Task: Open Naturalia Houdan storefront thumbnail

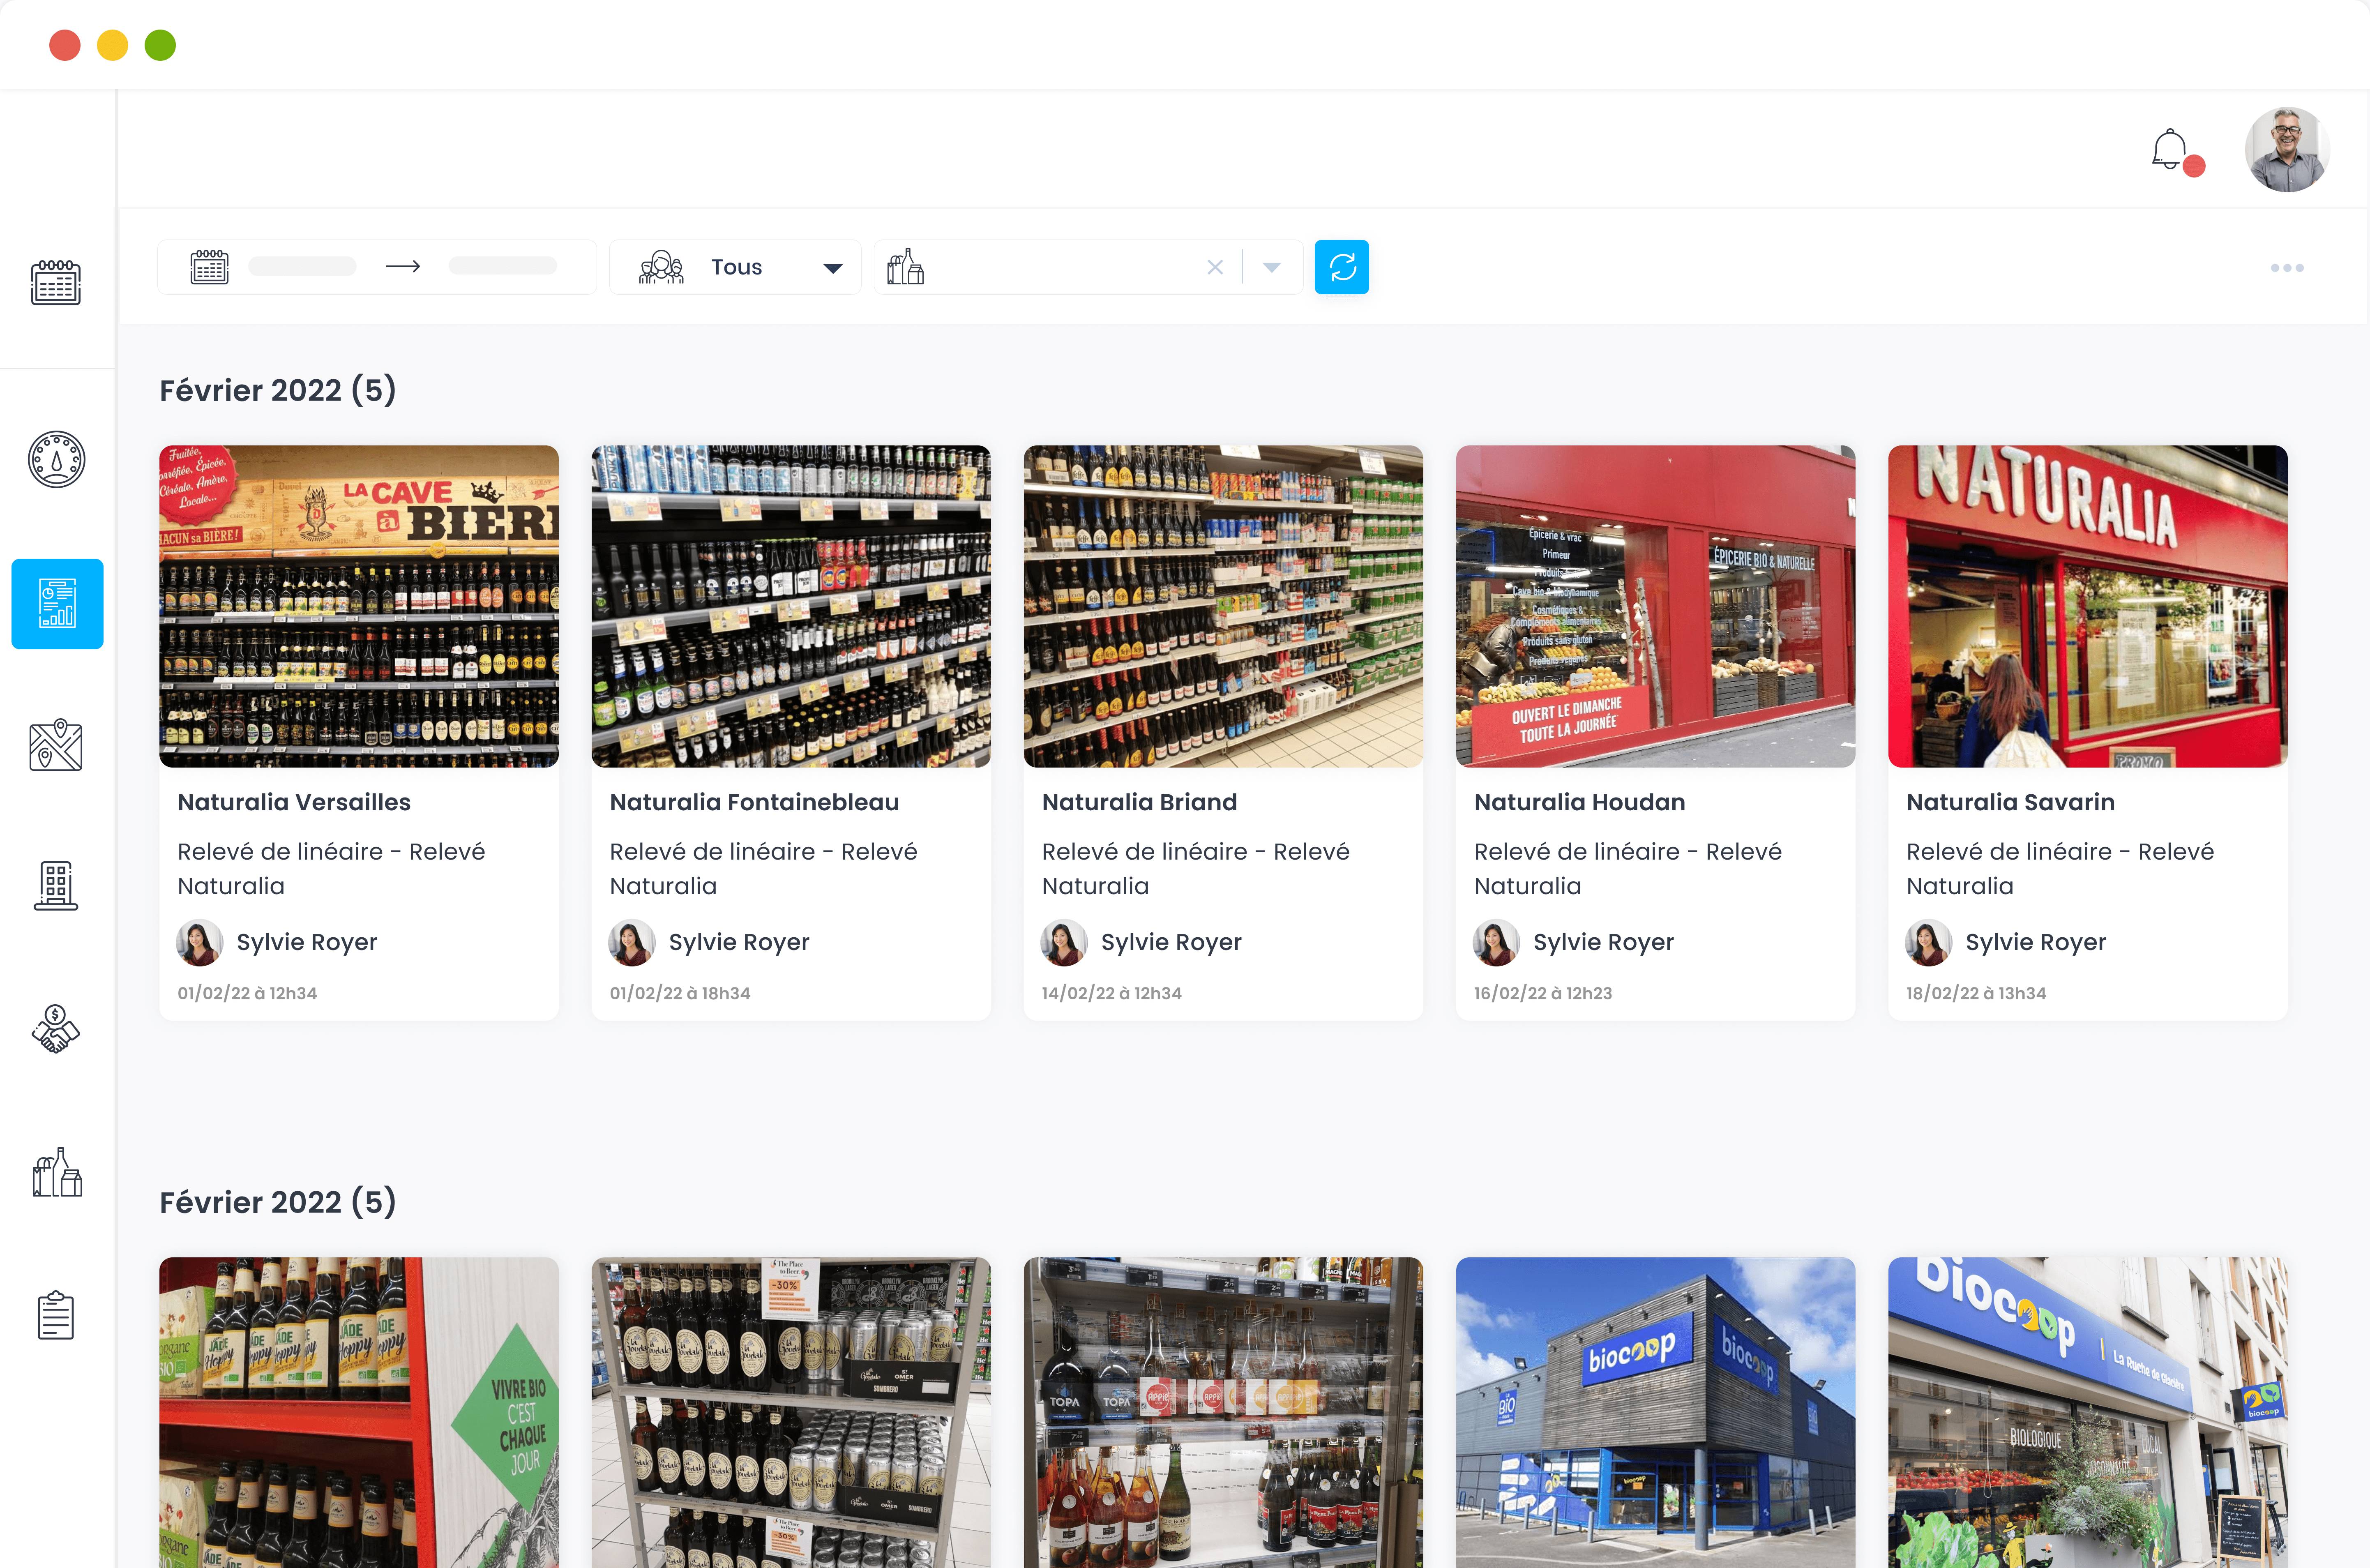Action: pos(1655,606)
